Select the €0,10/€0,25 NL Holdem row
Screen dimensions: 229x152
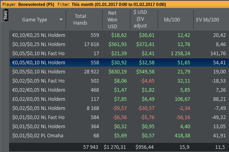(119, 35)
